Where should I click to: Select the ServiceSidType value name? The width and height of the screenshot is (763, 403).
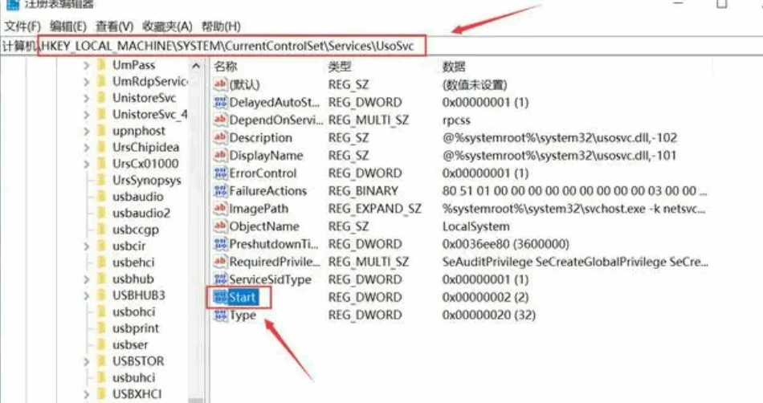(270, 279)
